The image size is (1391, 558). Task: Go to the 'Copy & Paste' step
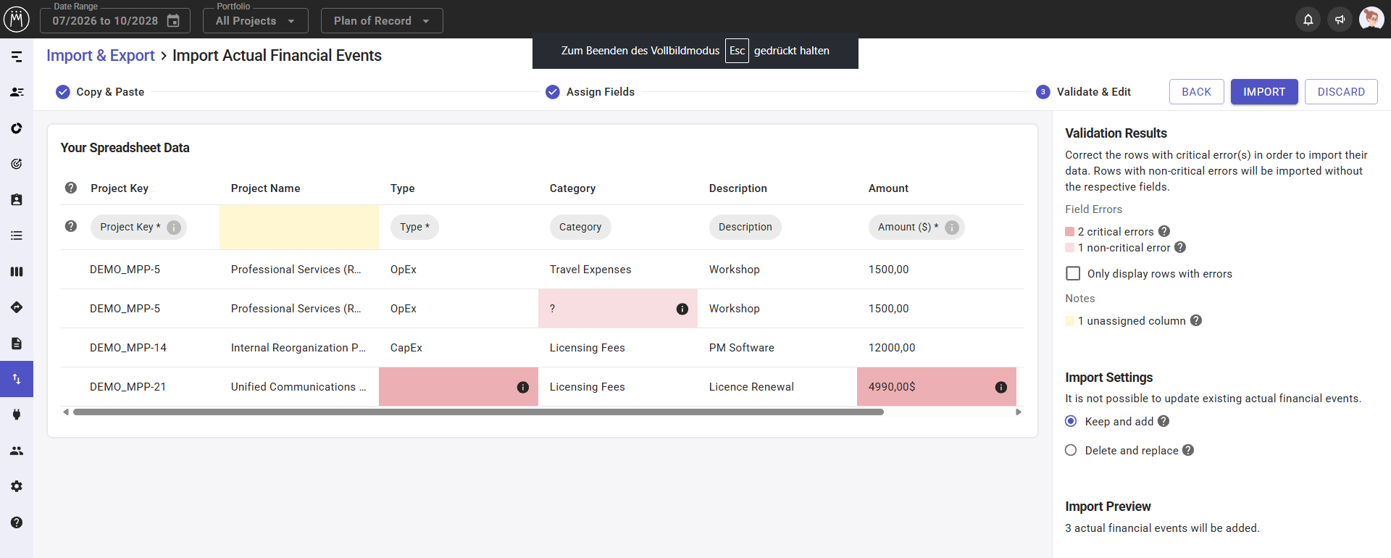[101, 92]
